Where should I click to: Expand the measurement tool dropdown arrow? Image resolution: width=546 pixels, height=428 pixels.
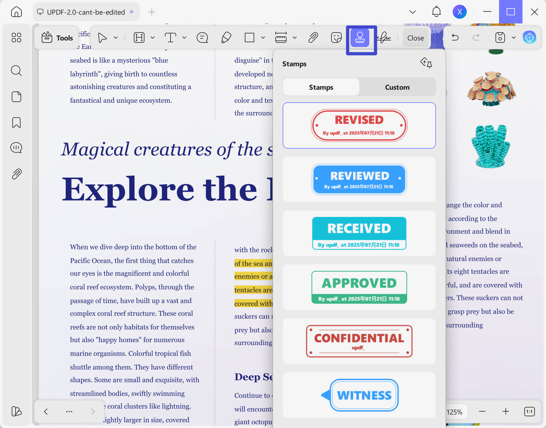point(295,38)
